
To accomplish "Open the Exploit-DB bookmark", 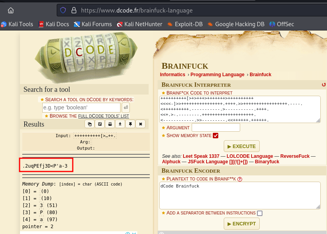I will pos(185,24).
